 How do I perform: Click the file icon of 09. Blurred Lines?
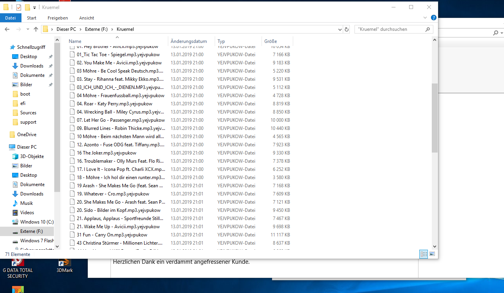click(72, 128)
